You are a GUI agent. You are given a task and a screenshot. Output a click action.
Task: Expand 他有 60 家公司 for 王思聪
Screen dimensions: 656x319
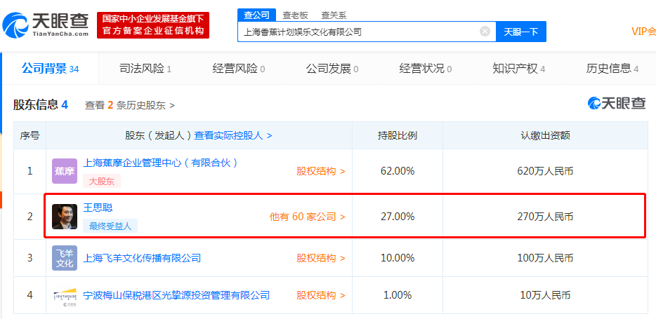(308, 217)
